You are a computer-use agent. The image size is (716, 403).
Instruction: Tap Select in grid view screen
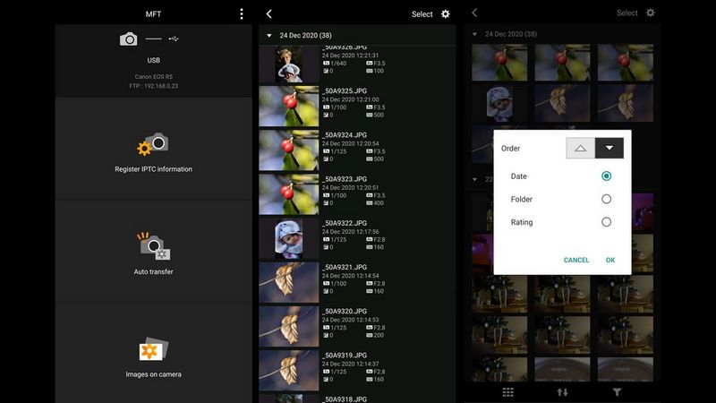coord(627,13)
